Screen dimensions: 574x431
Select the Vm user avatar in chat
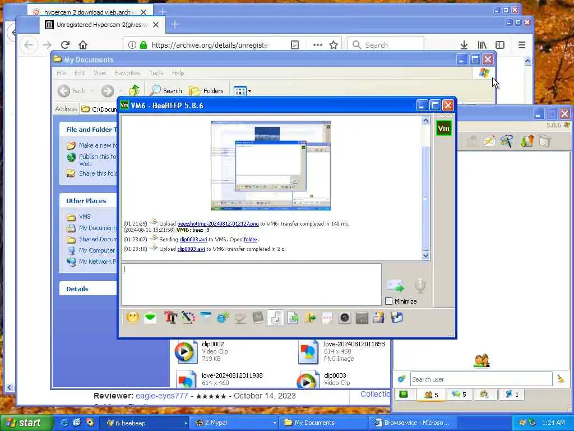coord(443,129)
